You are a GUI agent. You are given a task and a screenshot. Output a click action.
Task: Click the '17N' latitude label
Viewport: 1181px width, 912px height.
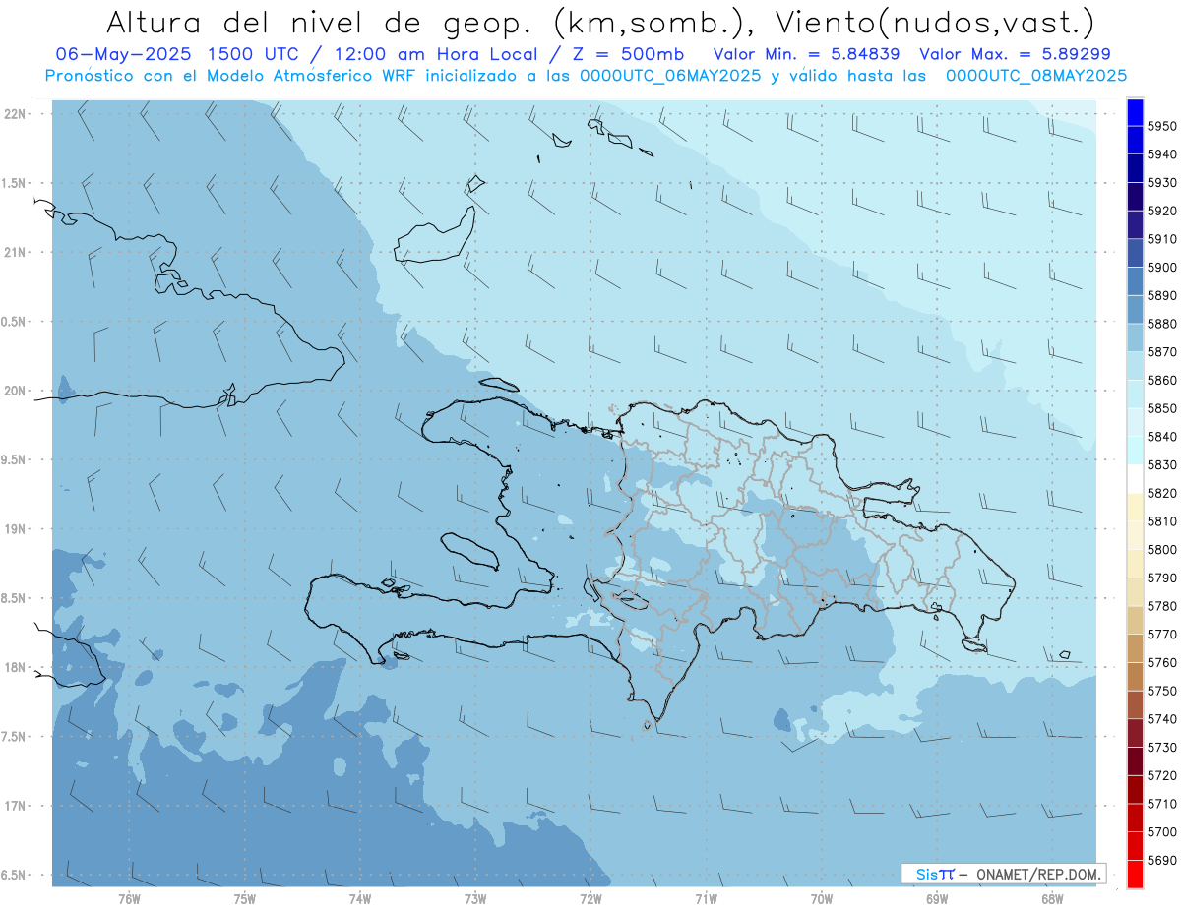point(15,807)
